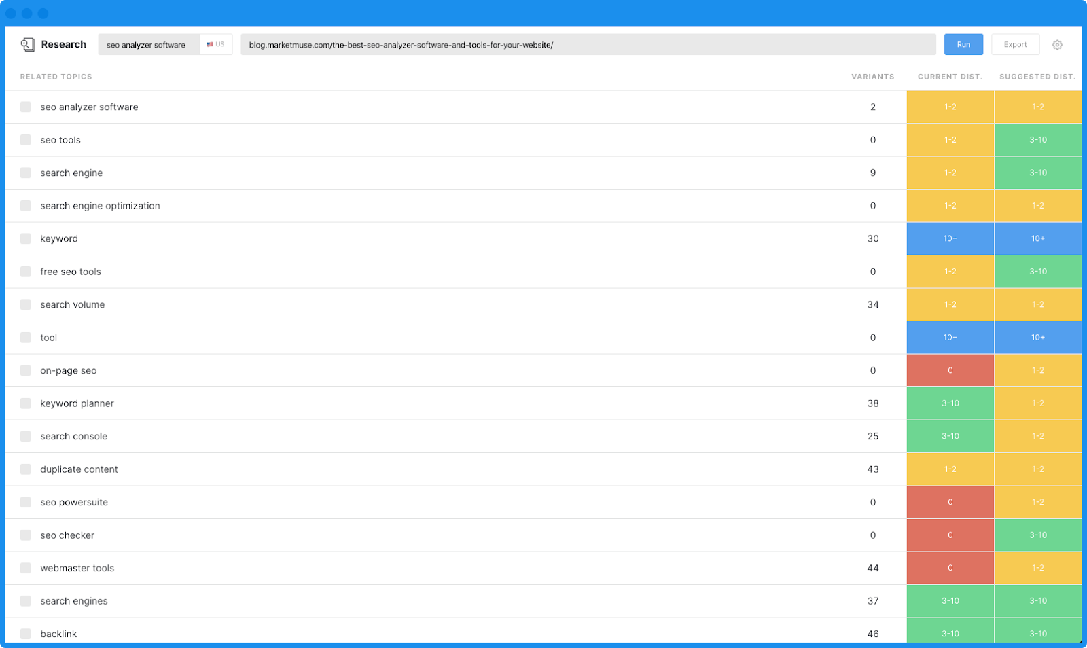Image resolution: width=1087 pixels, height=648 pixels.
Task: Click the seo powersuite topic name
Action: click(74, 503)
